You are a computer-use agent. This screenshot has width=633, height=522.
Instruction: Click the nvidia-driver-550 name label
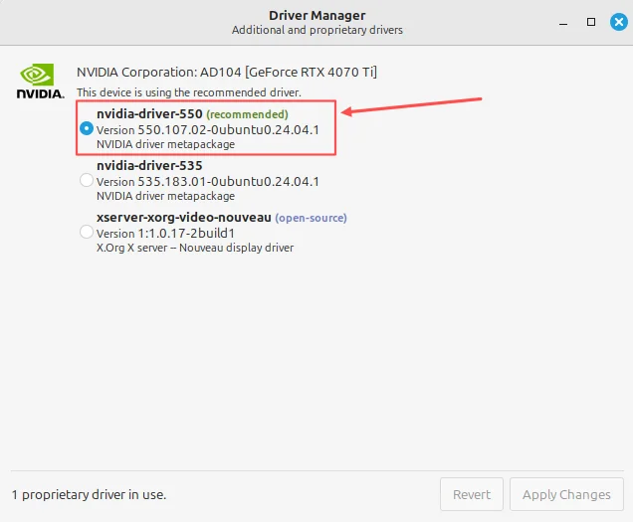[x=149, y=114]
